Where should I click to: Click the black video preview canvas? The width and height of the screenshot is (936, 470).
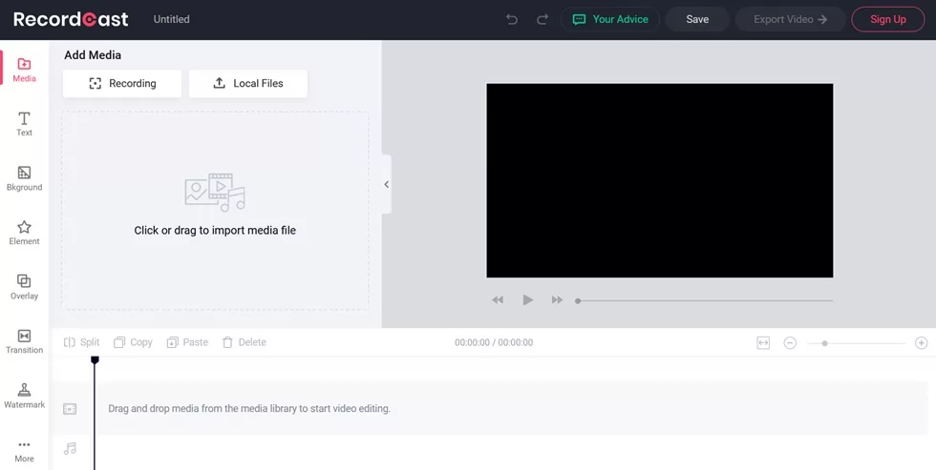click(660, 180)
